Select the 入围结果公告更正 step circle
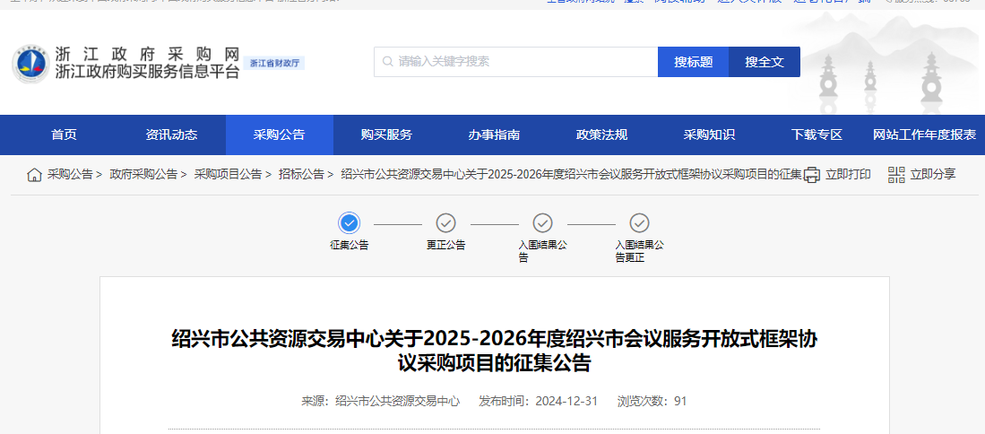Image resolution: width=985 pixels, height=434 pixels. (x=639, y=222)
